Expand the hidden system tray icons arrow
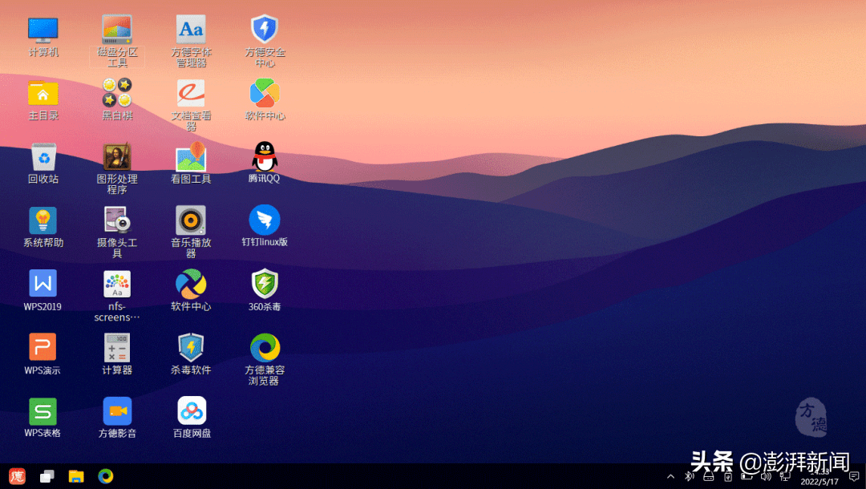The height and width of the screenshot is (489, 866). (x=670, y=476)
